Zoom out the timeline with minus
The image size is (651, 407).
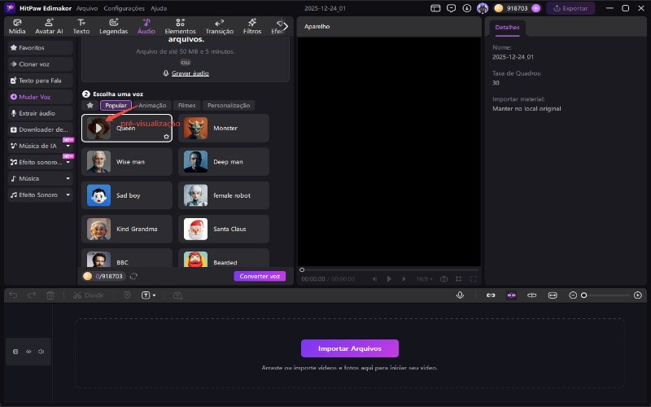[573, 295]
